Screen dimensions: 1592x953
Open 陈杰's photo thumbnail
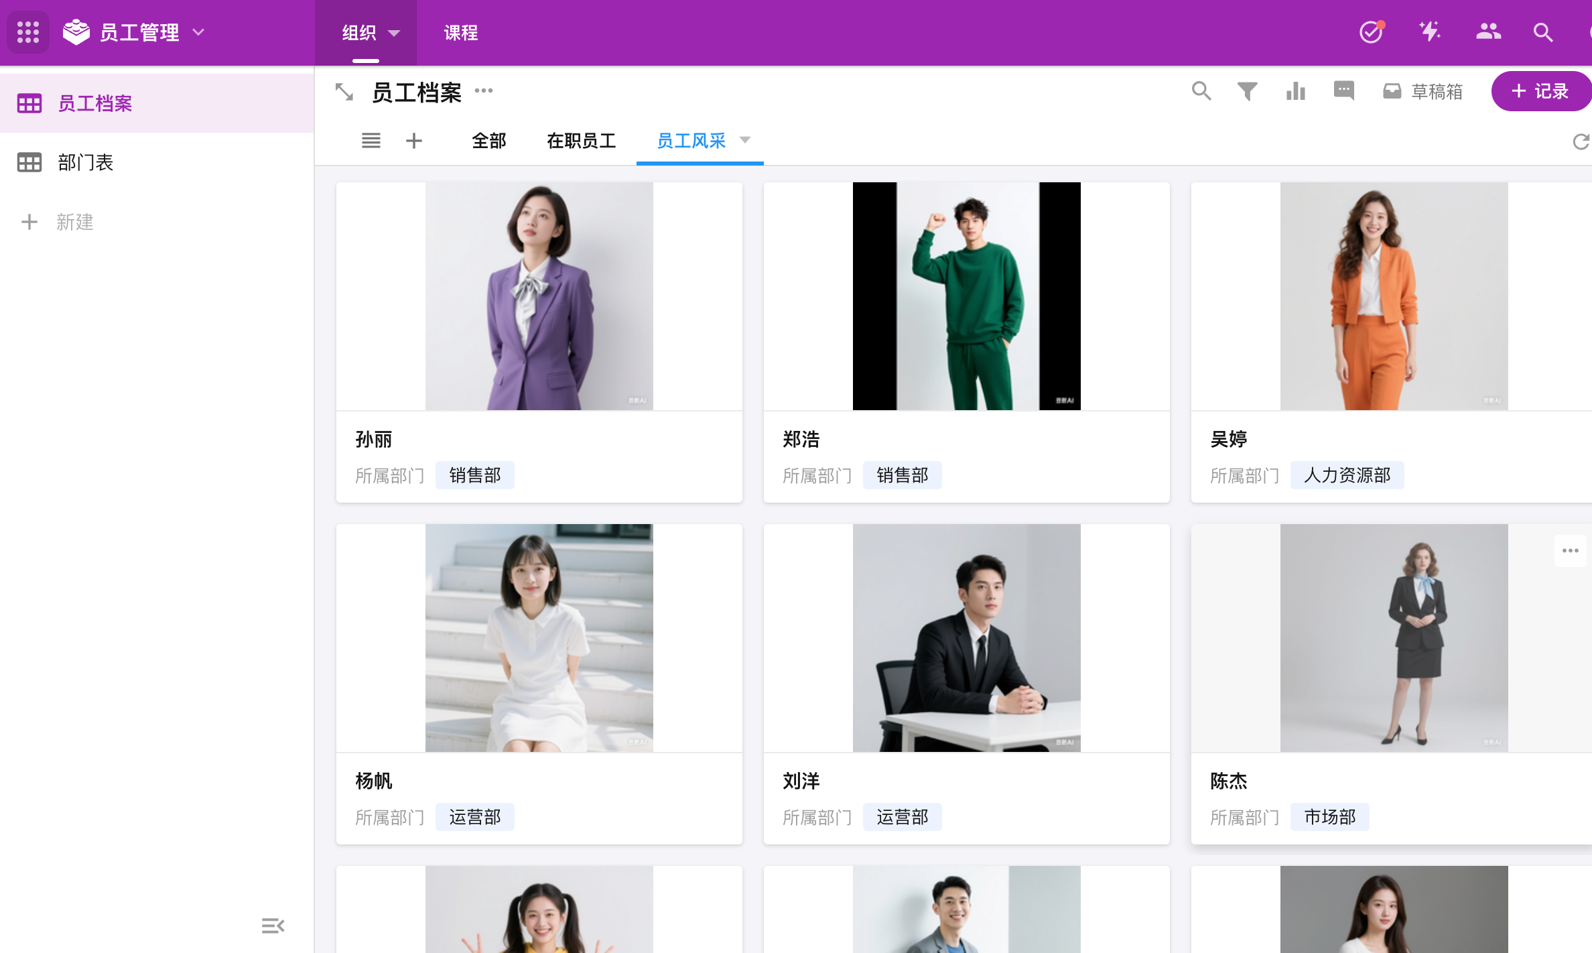tap(1394, 638)
